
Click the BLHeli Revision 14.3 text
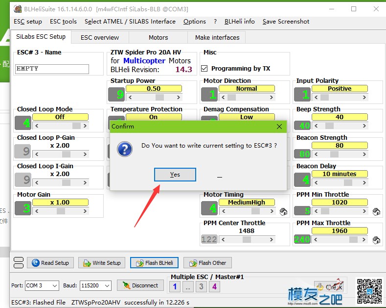pyautogui.click(x=183, y=69)
